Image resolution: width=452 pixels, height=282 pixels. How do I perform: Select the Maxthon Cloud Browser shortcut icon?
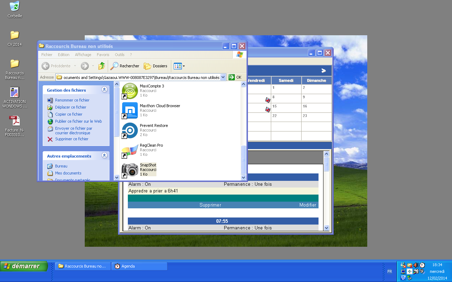pyautogui.click(x=130, y=111)
